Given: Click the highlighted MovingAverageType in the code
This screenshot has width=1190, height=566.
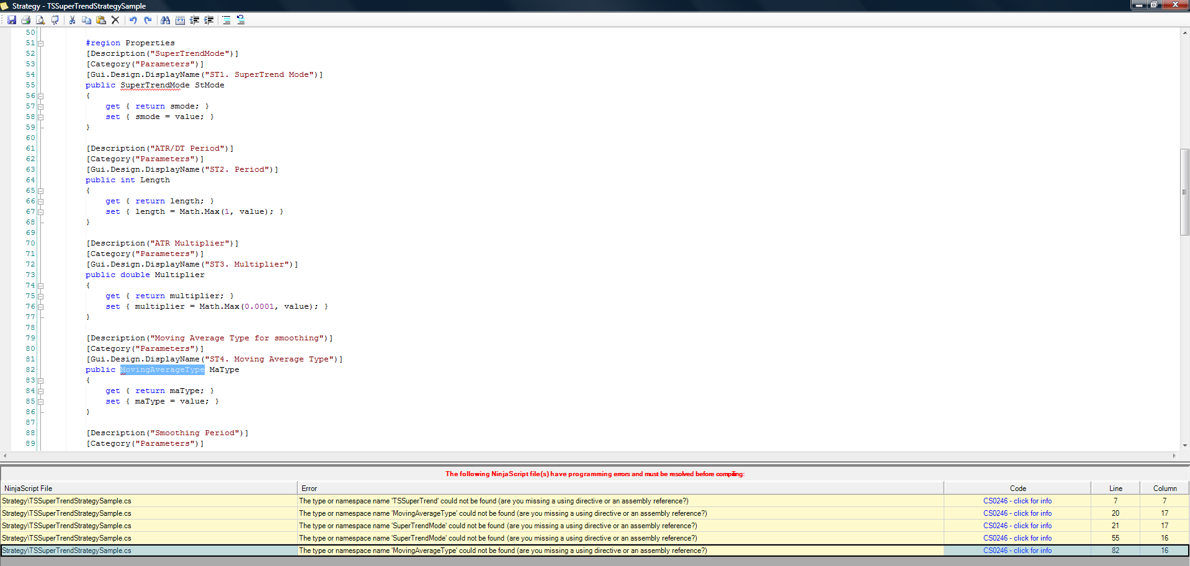Looking at the screenshot, I should click(x=162, y=370).
